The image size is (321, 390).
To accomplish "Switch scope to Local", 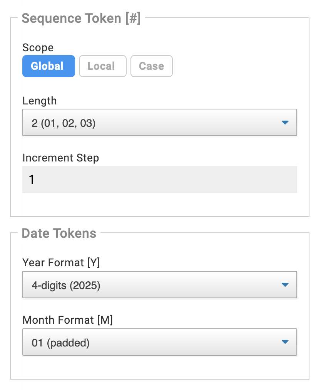I will 102,66.
